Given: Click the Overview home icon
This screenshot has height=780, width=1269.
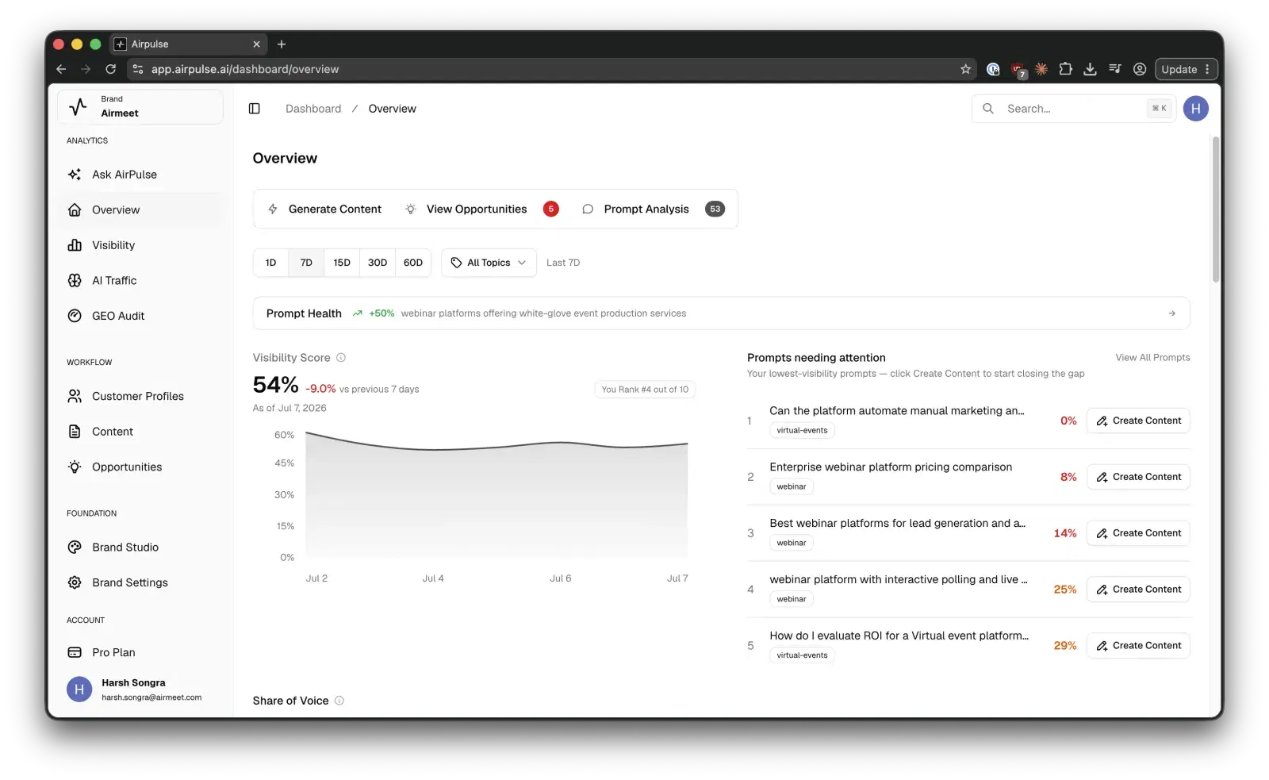Looking at the screenshot, I should (x=75, y=209).
